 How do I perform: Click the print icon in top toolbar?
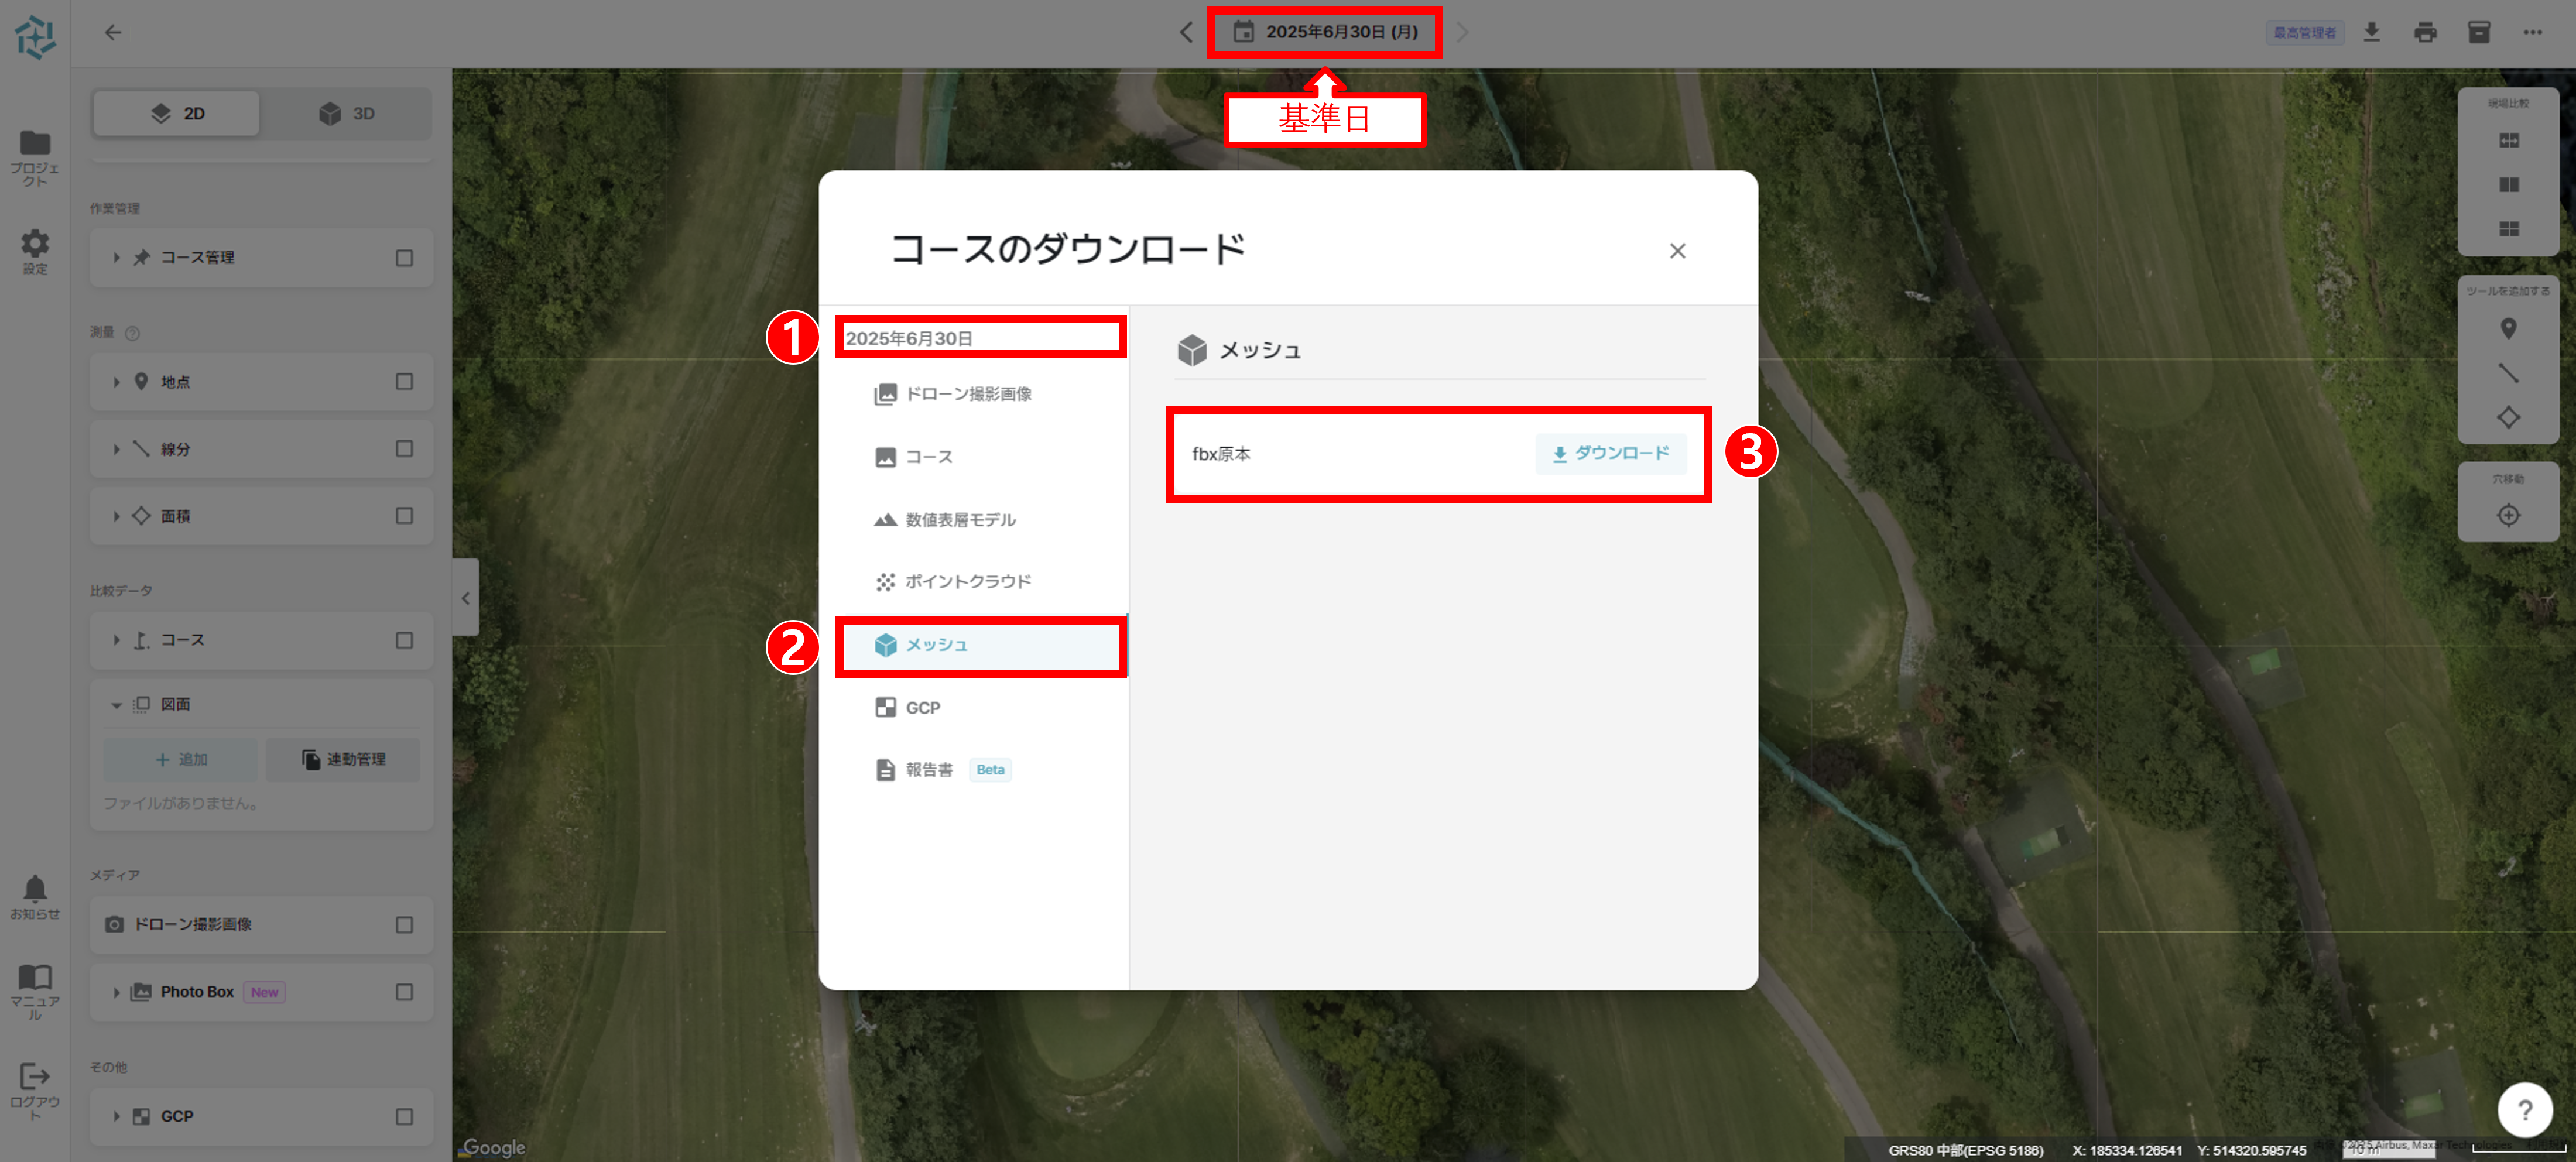coord(2425,32)
